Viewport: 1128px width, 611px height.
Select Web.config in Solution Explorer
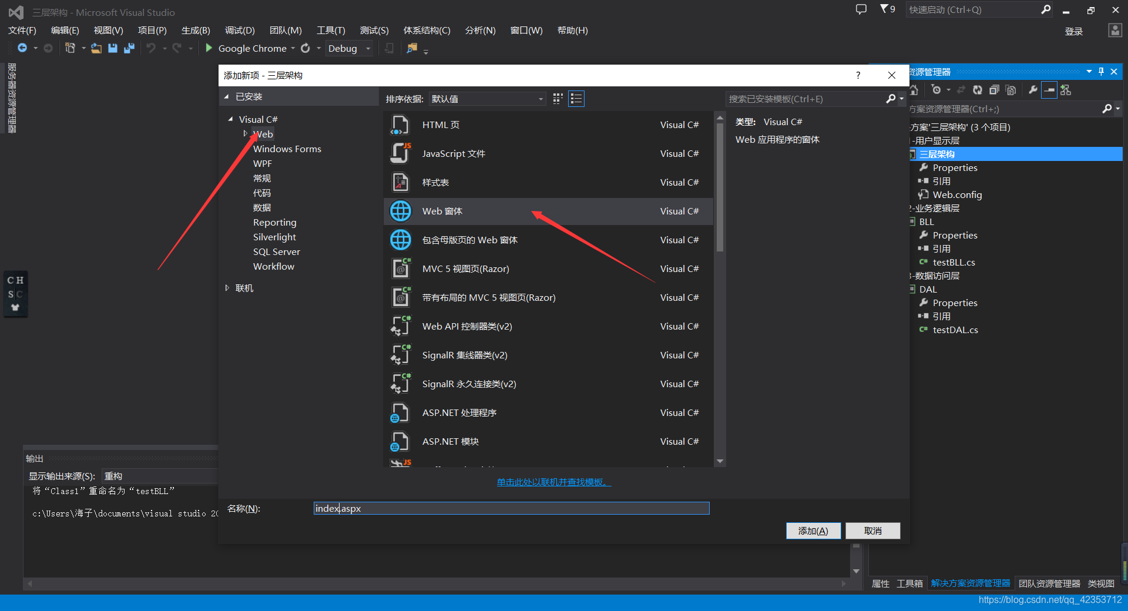(957, 194)
